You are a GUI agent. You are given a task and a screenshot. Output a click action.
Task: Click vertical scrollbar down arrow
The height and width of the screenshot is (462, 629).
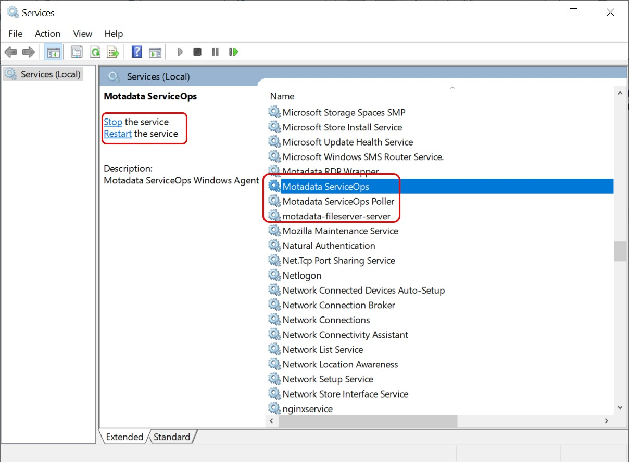coord(620,408)
